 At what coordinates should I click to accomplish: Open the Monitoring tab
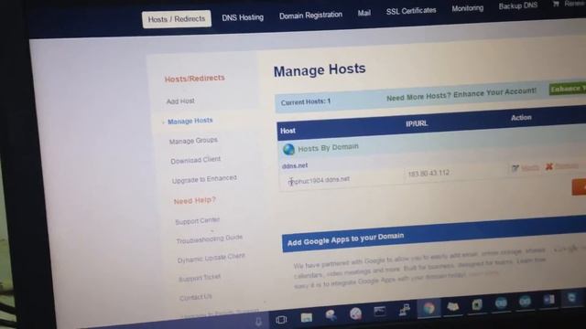(x=467, y=8)
